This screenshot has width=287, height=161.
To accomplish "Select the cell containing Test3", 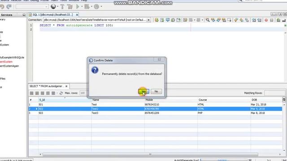I will [117, 113].
